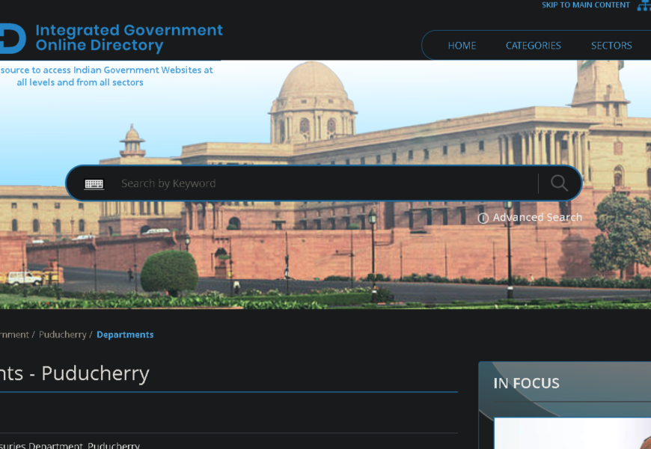The width and height of the screenshot is (651, 449).
Task: Open the CATEGORIES menu item
Action: pyautogui.click(x=533, y=45)
